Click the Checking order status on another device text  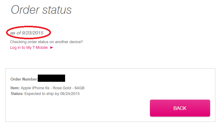[x=46, y=42]
